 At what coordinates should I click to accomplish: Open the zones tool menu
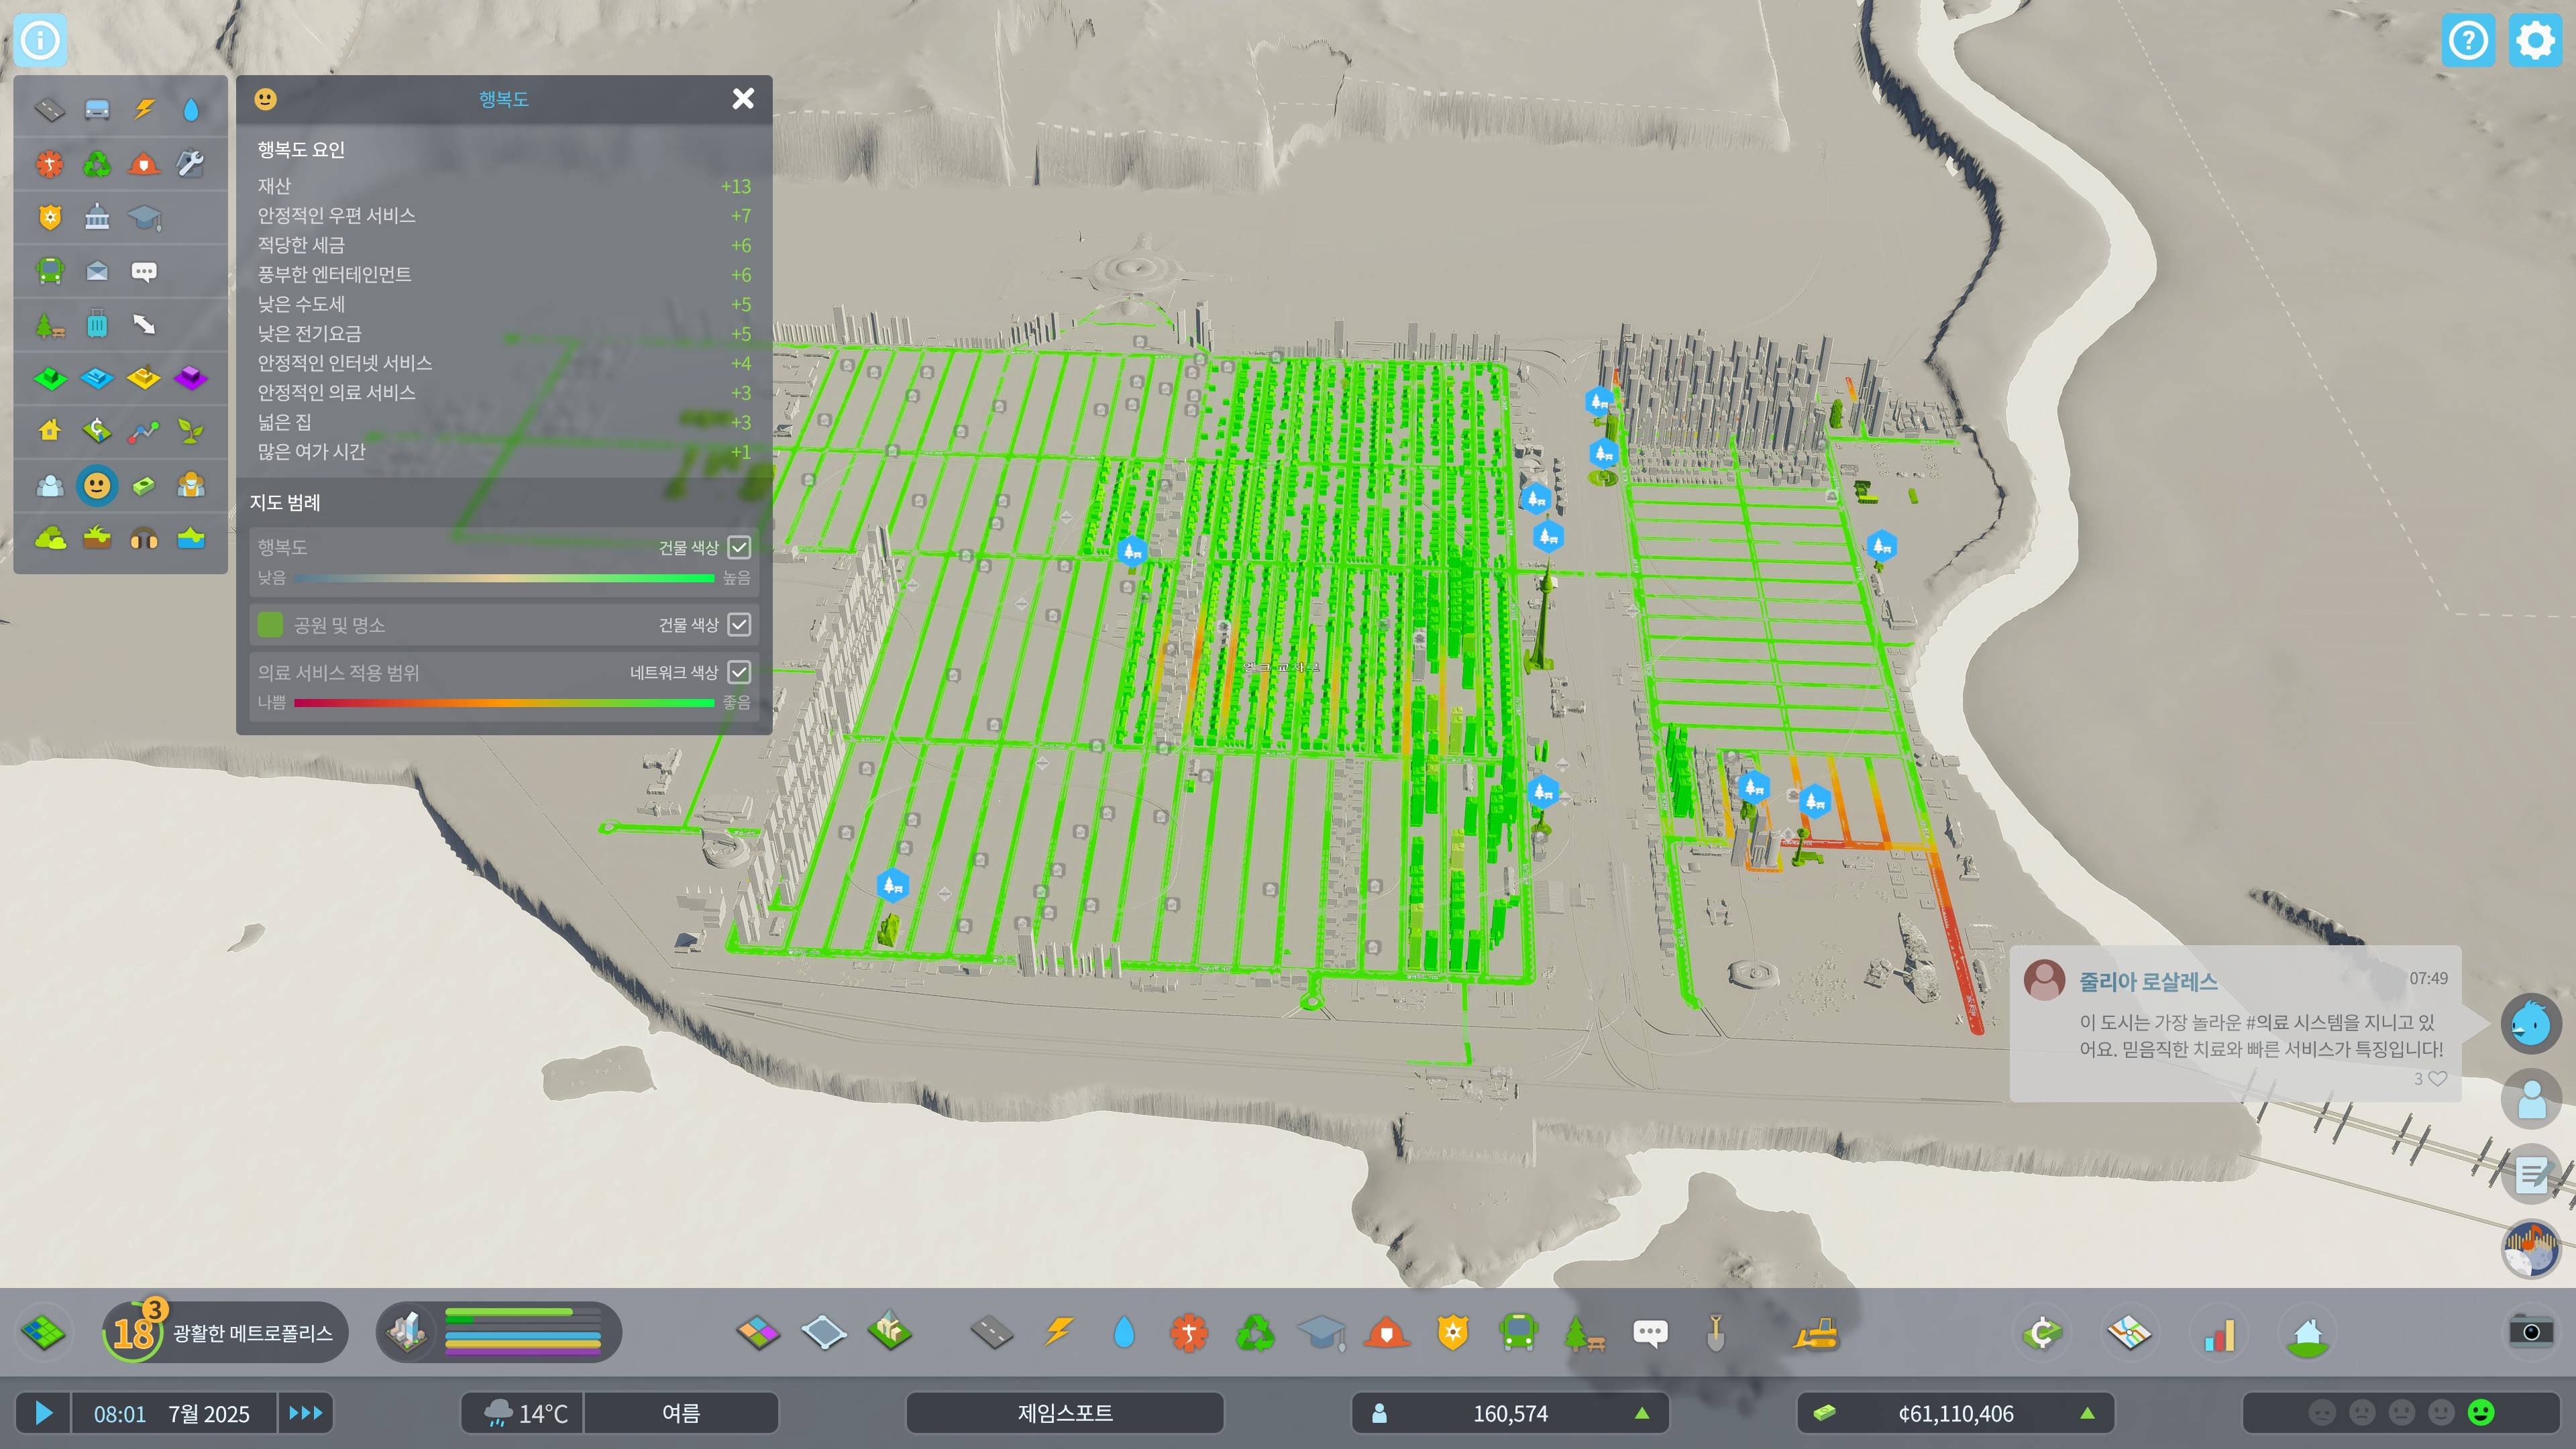click(758, 1333)
